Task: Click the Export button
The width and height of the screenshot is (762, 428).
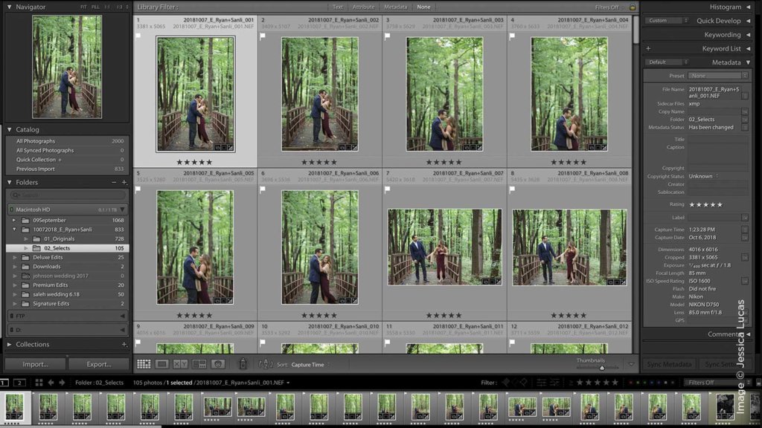Action: tap(99, 364)
